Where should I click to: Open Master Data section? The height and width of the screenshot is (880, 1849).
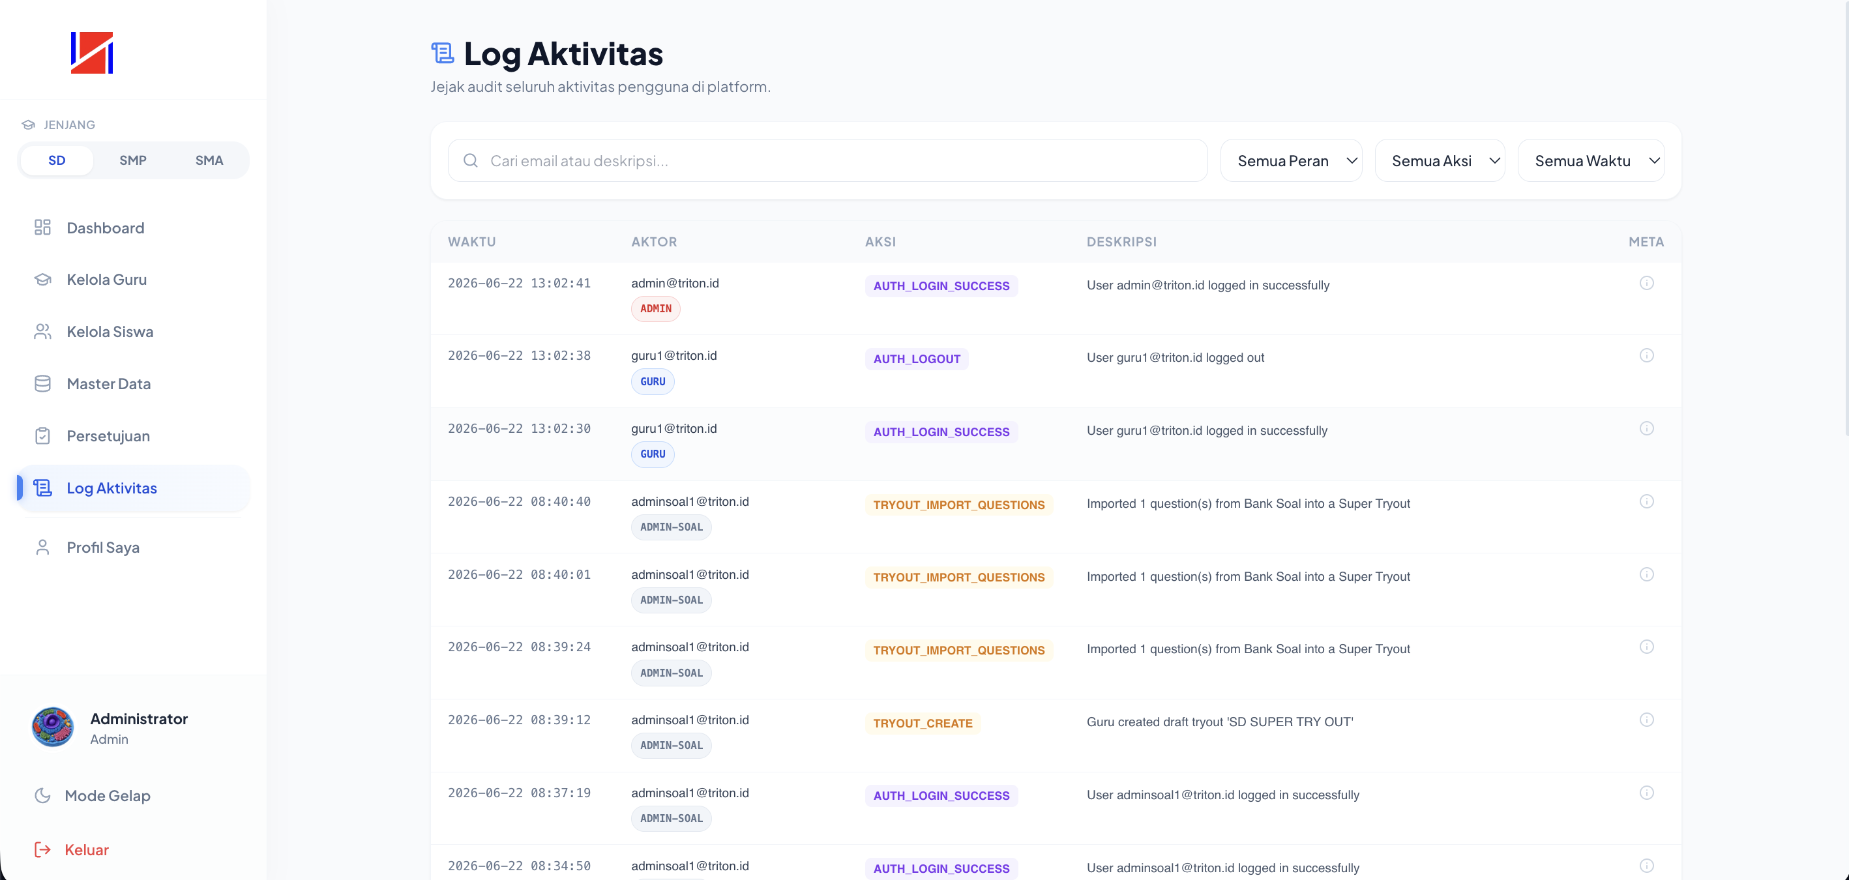point(134,383)
